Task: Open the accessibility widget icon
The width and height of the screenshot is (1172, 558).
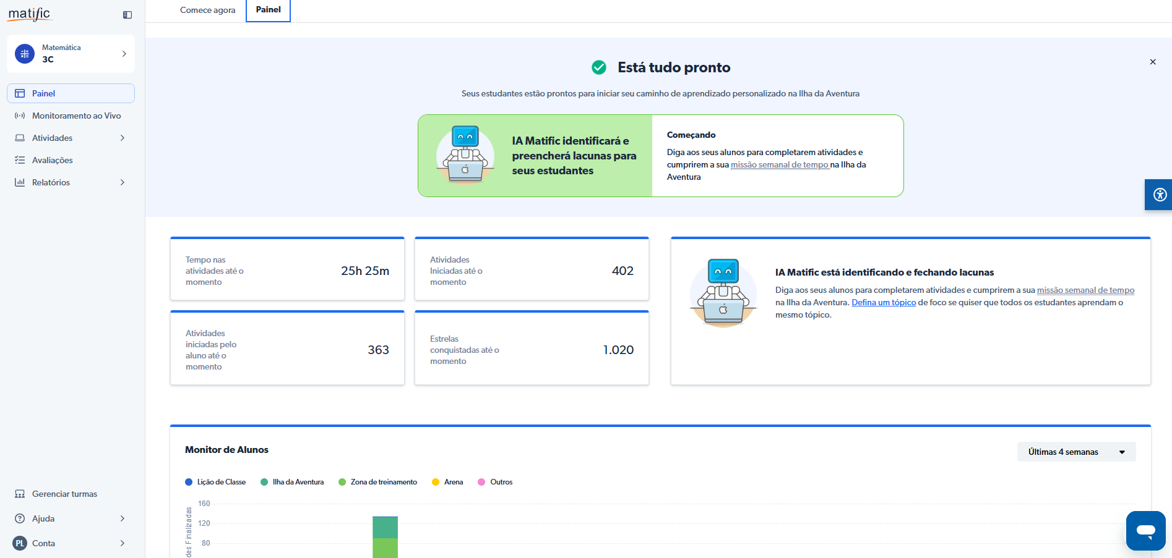Action: coord(1160,195)
